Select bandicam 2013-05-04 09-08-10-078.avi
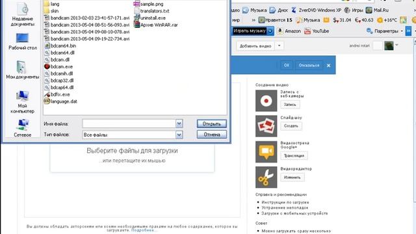 pyautogui.click(x=86, y=32)
